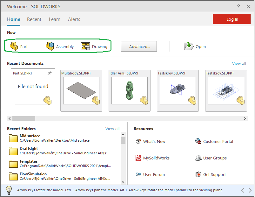Switch to the Learn tab
Screen dimensions: 255x197
[55, 19]
